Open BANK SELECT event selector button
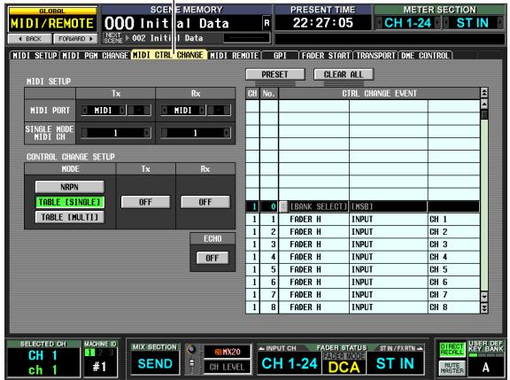 (x=283, y=206)
